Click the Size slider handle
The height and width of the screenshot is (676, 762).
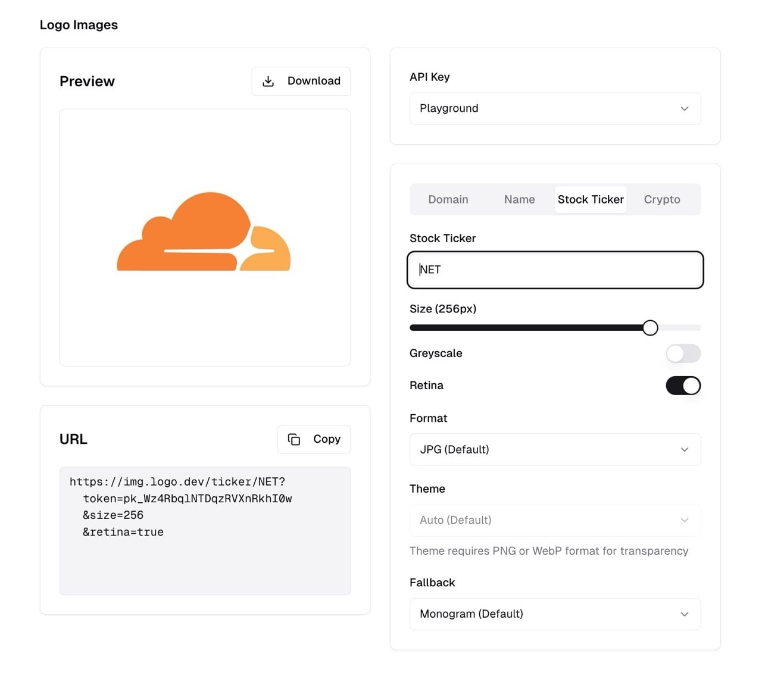650,328
